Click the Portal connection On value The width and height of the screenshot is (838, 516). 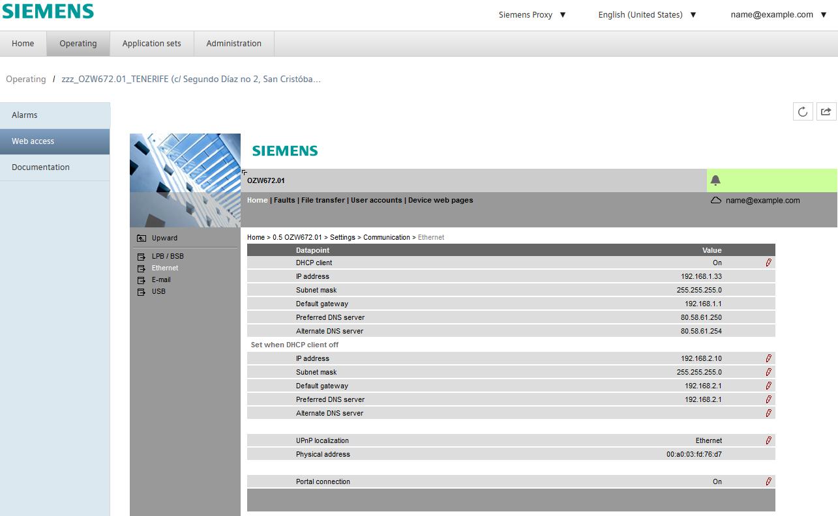point(717,481)
